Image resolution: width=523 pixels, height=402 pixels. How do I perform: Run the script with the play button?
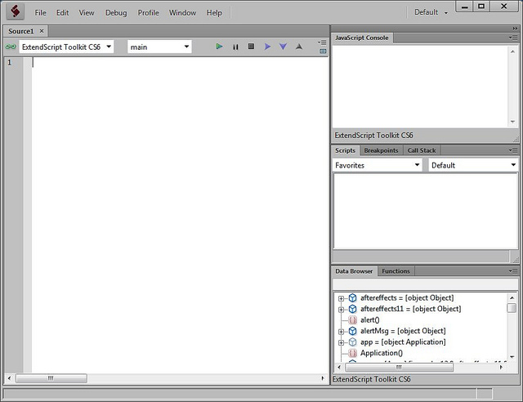(x=219, y=47)
